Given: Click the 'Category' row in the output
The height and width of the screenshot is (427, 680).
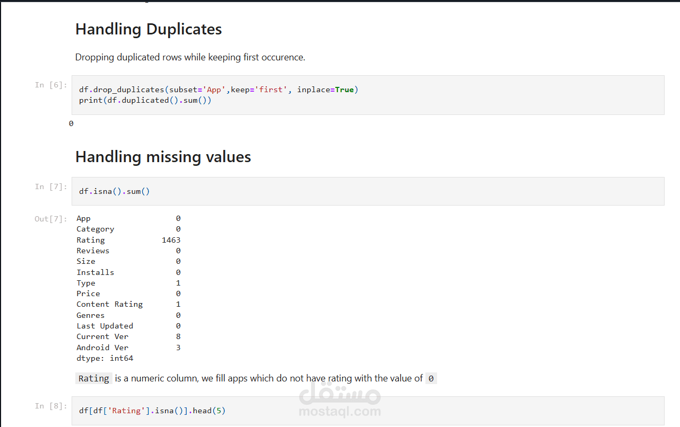Looking at the screenshot, I should (128, 229).
